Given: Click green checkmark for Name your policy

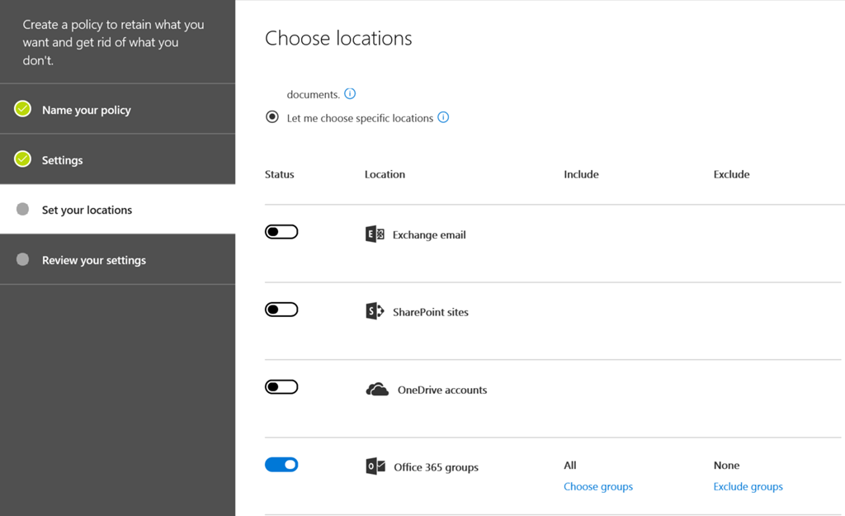Looking at the screenshot, I should (23, 109).
